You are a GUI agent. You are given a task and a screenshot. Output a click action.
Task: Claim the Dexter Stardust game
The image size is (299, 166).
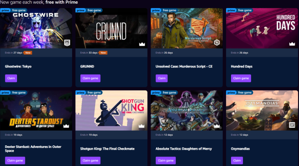coord(15,160)
